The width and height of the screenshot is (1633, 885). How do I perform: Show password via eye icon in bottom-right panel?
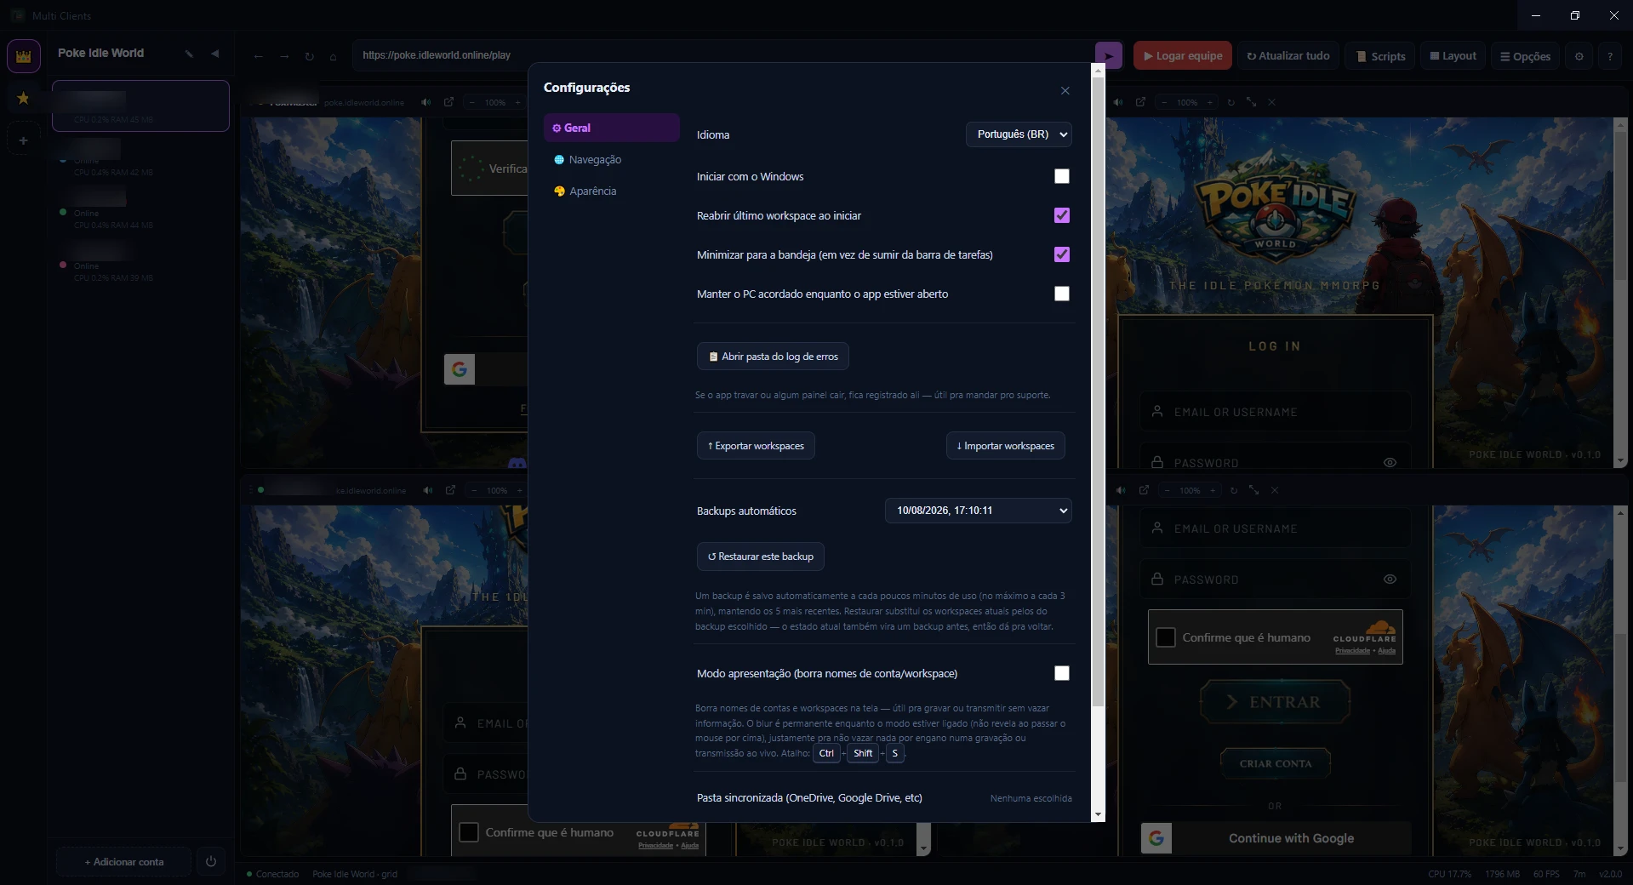click(1390, 580)
